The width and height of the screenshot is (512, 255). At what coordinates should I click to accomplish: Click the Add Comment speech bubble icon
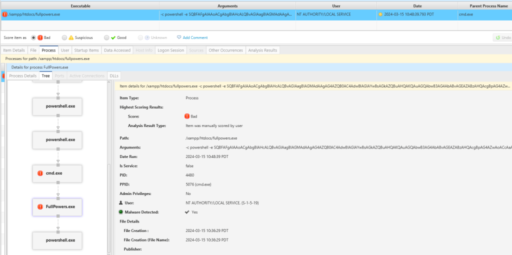[179, 37]
